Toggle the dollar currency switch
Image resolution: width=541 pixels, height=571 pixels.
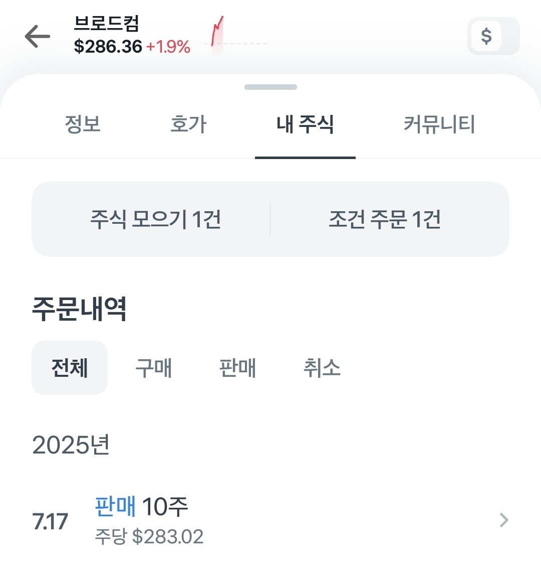pyautogui.click(x=493, y=36)
